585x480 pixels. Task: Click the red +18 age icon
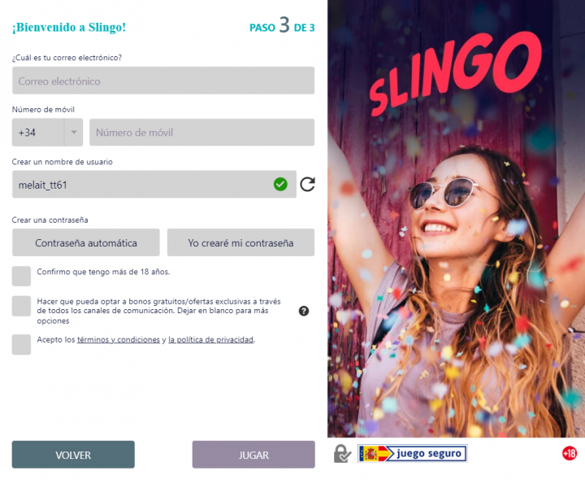pyautogui.click(x=570, y=453)
